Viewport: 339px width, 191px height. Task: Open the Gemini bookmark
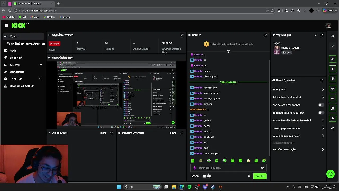pos(64,17)
